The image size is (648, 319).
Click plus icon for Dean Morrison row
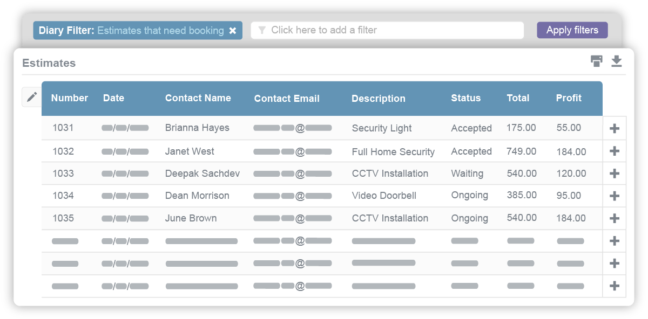click(x=614, y=196)
